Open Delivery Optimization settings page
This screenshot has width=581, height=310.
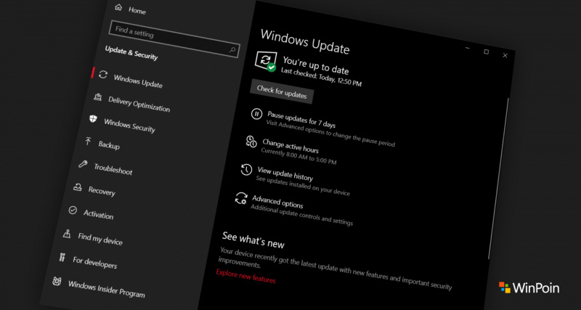point(139,105)
